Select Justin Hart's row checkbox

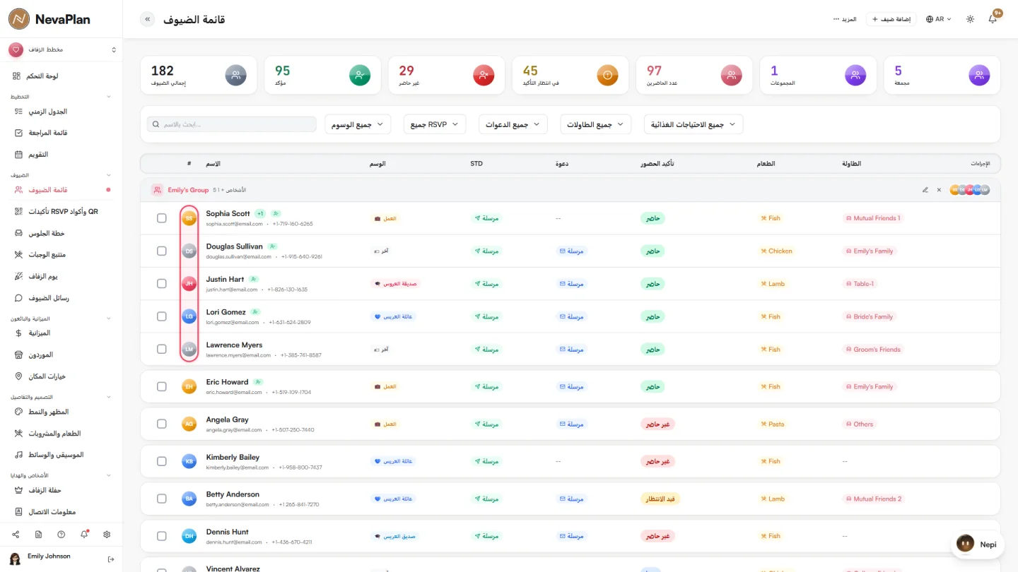162,284
